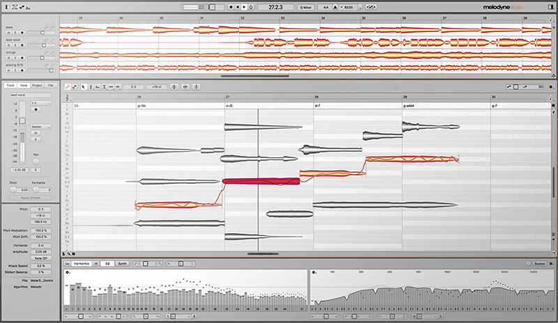Select the Timing tool
This screenshot has width=558, height=323.
click(112, 86)
